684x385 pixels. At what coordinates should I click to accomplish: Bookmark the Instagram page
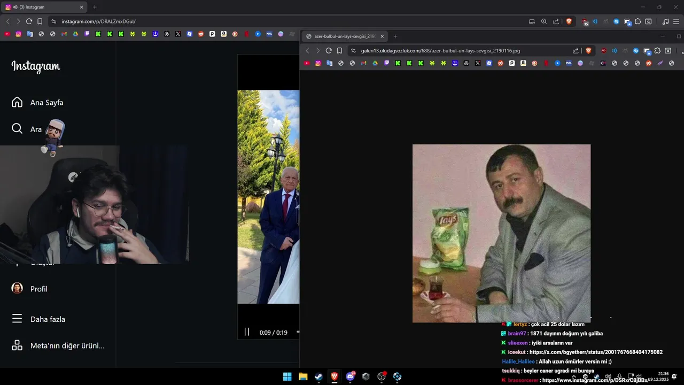40,21
